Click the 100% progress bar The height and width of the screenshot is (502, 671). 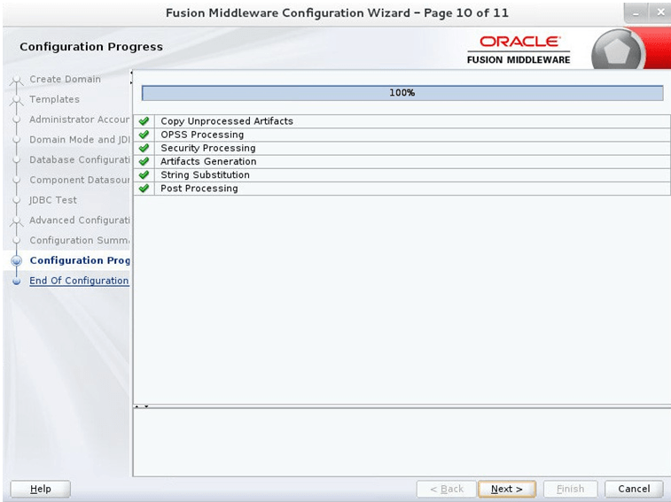[402, 93]
